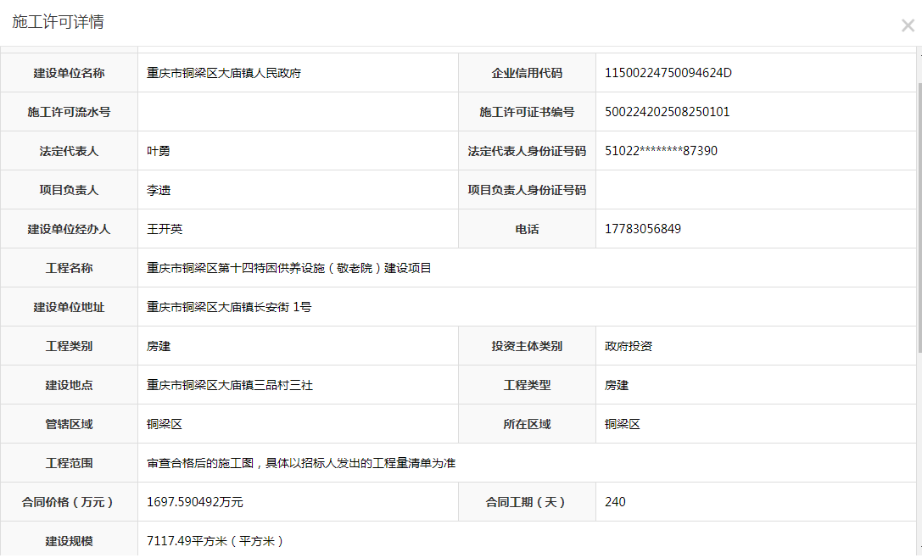This screenshot has height=558, width=922.
Task: Select permit certificate number 500224202508250101
Action: coord(667,112)
